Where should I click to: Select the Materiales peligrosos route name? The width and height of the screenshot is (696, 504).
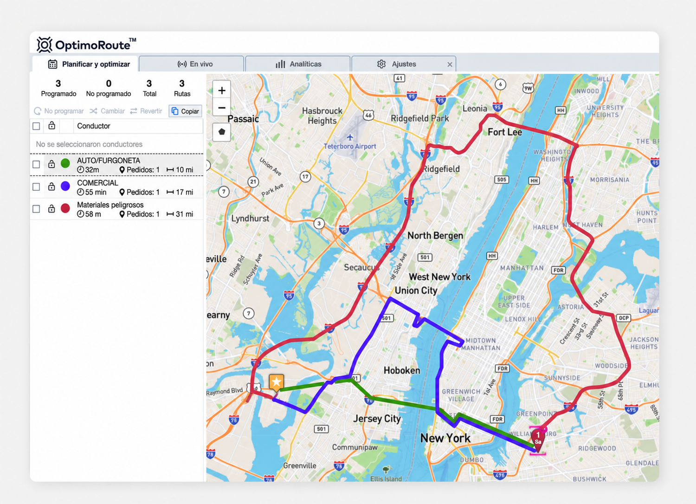coord(110,205)
